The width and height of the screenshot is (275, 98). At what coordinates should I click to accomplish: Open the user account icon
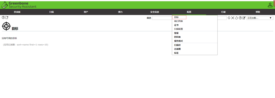(270, 5)
